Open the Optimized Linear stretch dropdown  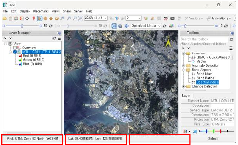[x=146, y=26]
